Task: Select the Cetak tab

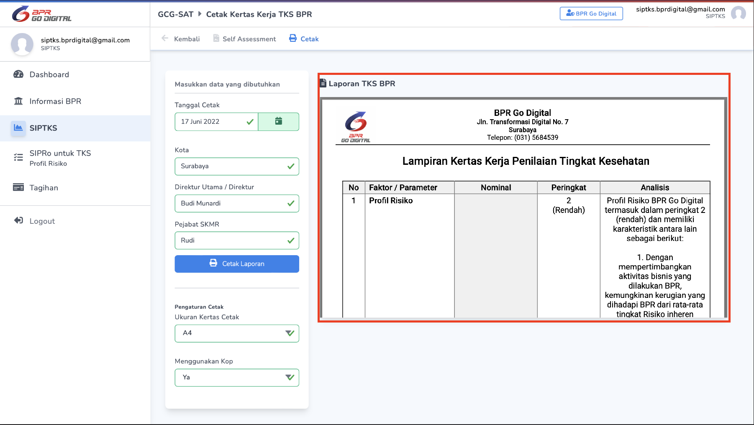Action: pyautogui.click(x=304, y=38)
